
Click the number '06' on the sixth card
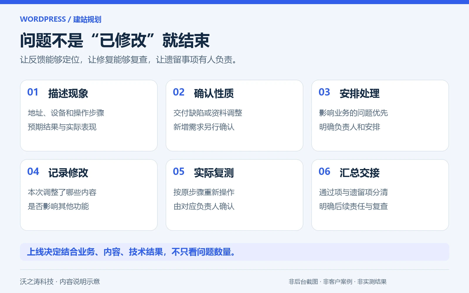point(324,172)
